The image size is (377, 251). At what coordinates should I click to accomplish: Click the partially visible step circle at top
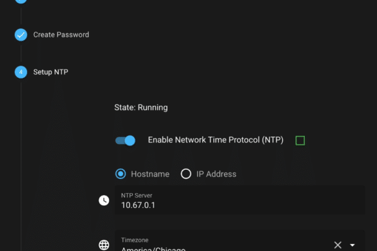(21, 1)
